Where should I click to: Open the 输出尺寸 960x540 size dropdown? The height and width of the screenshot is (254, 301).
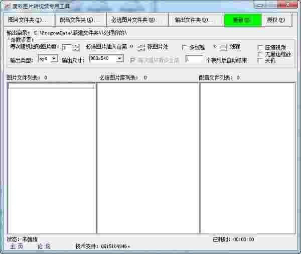(106, 59)
